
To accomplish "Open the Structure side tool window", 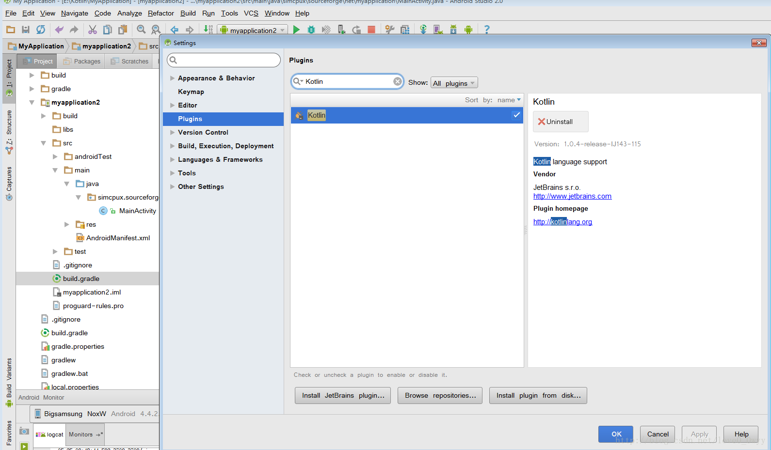I will click(x=9, y=132).
